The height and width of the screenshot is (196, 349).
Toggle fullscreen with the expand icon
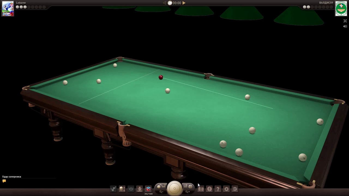click(345, 21)
